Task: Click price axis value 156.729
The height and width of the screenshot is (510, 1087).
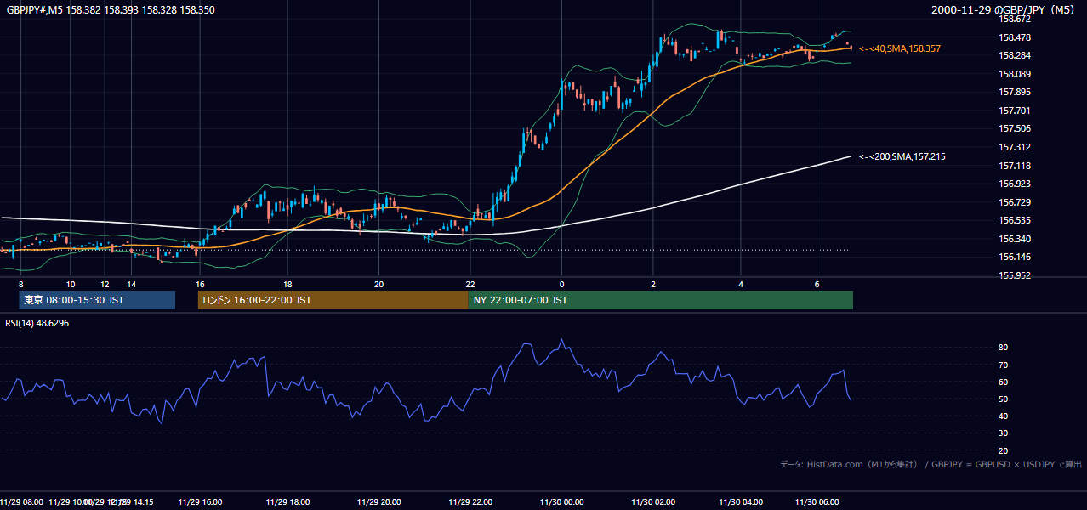Action: coord(1016,202)
